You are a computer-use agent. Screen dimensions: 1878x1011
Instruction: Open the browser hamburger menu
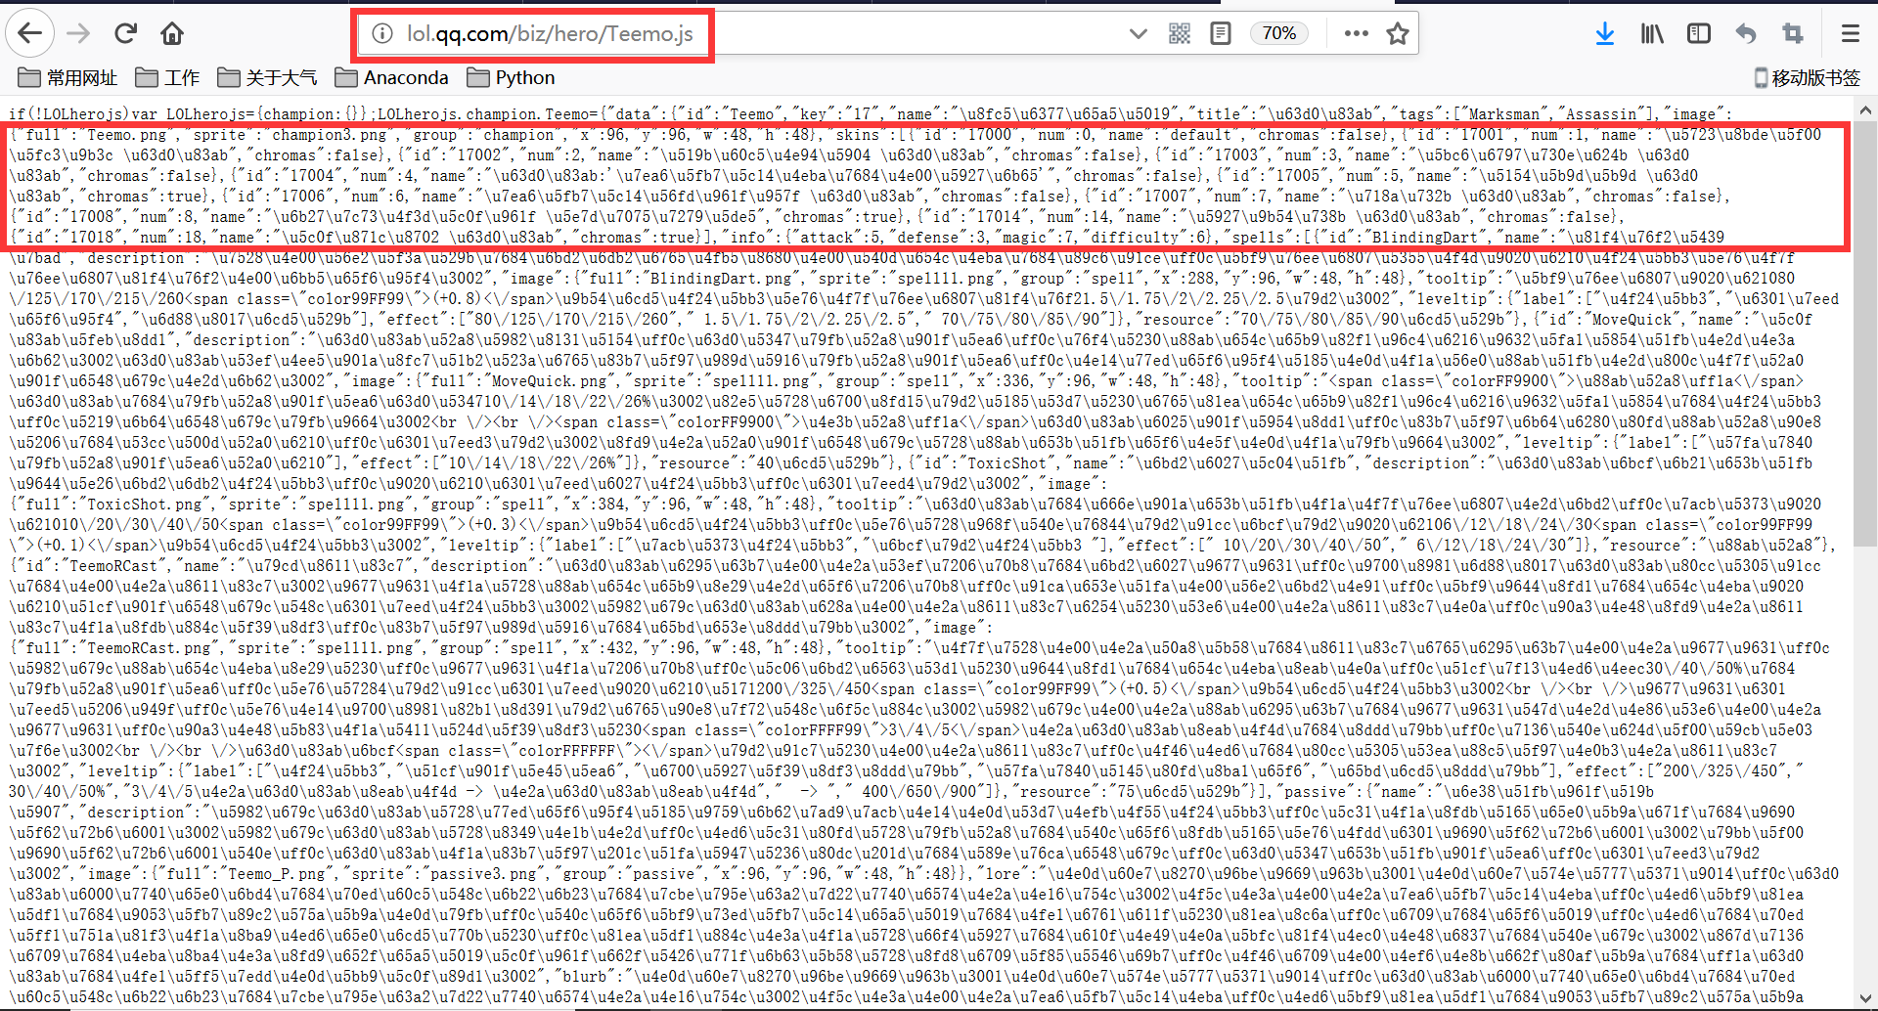pos(1850,34)
